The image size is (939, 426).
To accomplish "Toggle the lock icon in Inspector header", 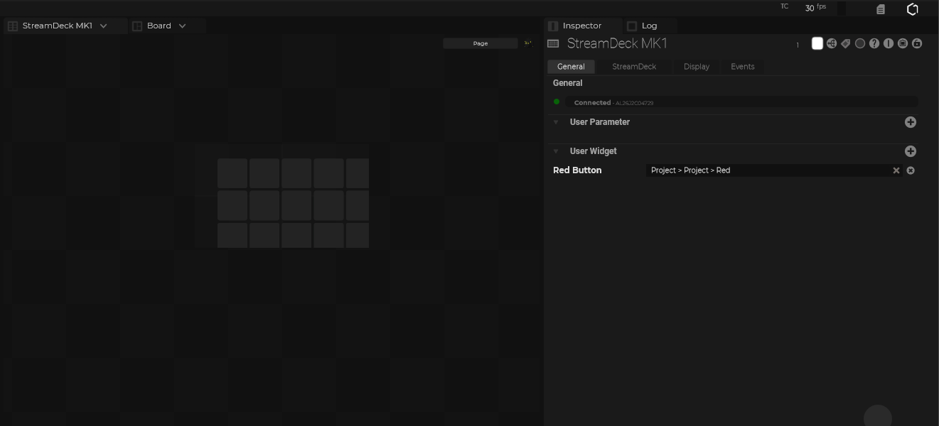I will [x=917, y=43].
